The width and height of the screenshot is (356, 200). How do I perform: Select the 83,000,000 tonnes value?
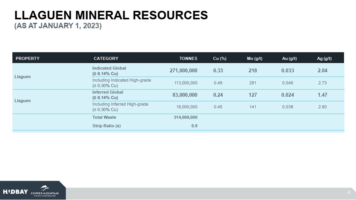[x=185, y=95]
